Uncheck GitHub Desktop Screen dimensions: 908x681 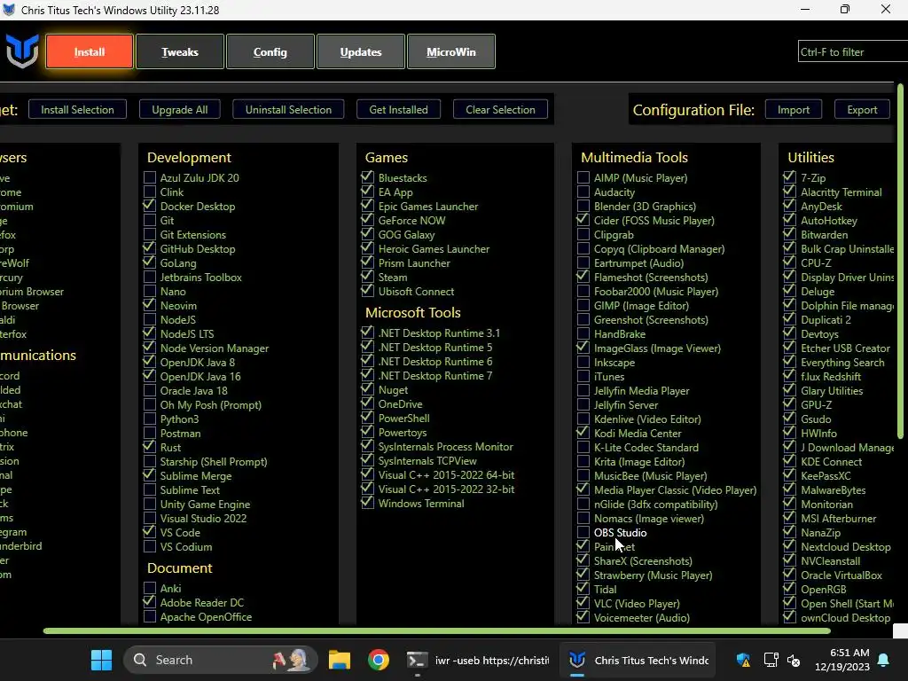(149, 248)
